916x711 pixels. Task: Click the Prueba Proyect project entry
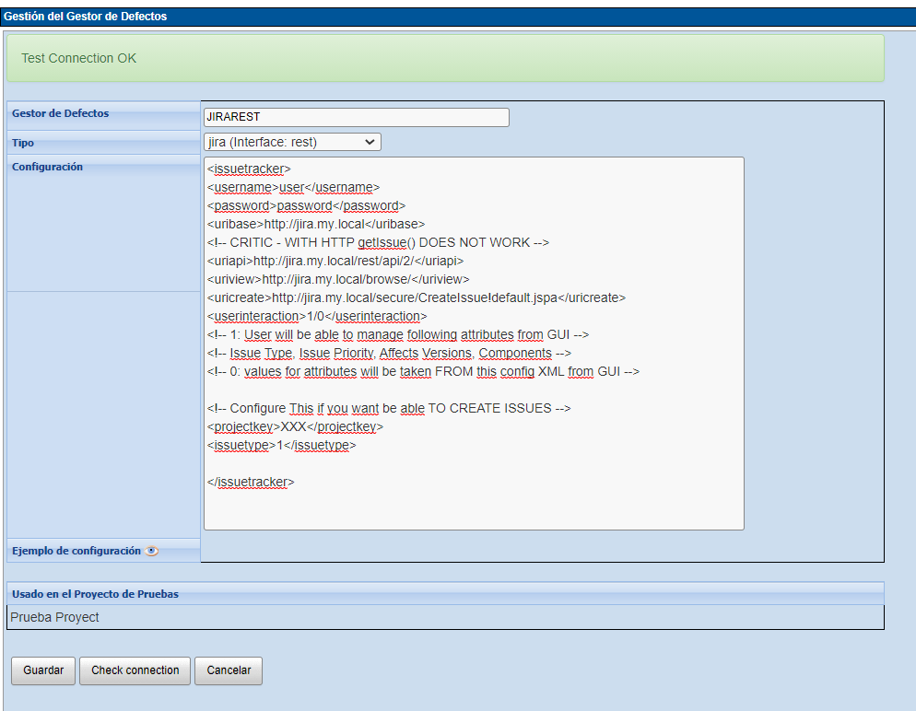click(55, 618)
